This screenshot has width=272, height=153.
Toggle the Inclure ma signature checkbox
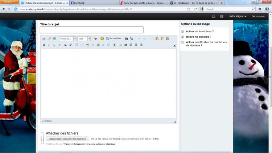[182, 37]
